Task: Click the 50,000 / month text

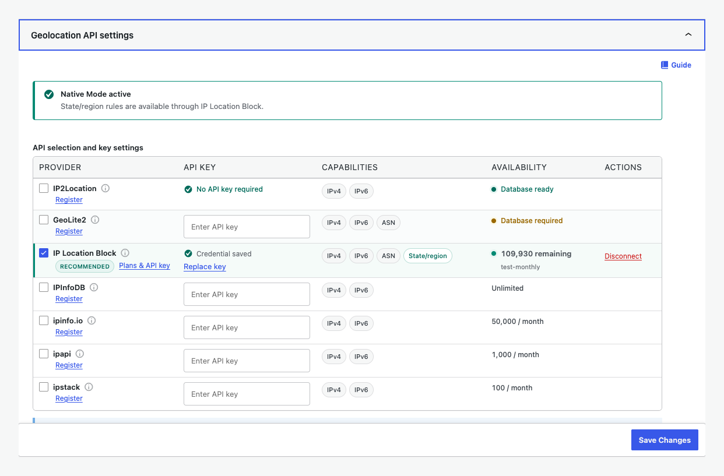Action: pos(518,322)
